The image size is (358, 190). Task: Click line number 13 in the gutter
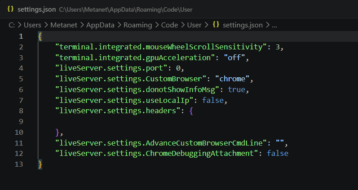click(x=19, y=164)
